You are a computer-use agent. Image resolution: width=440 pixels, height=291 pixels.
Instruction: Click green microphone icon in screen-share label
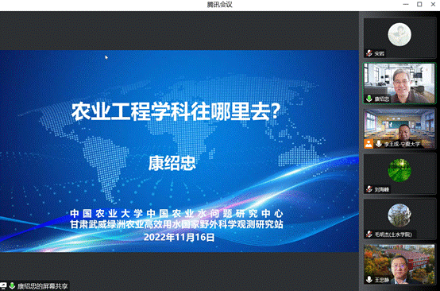12,286
